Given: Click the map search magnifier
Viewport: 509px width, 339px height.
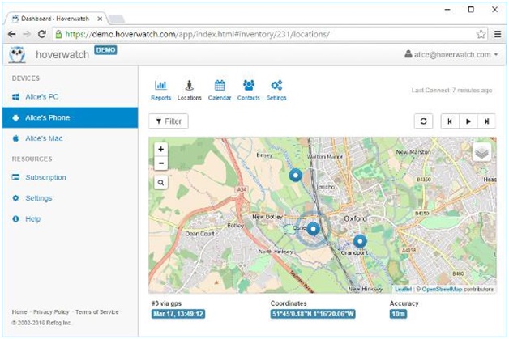Looking at the screenshot, I should 160,183.
